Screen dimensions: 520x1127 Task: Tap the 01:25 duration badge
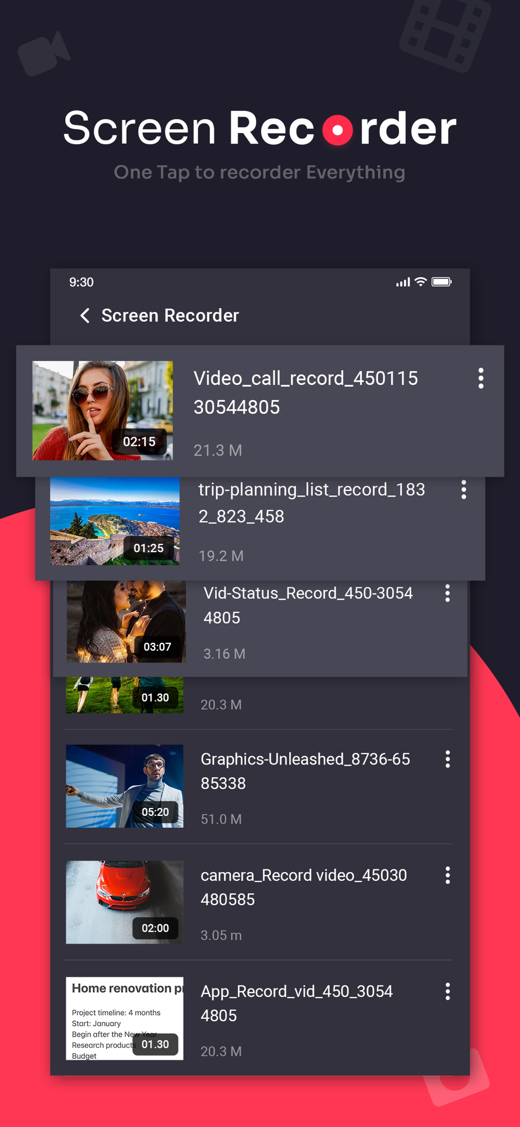tap(148, 548)
